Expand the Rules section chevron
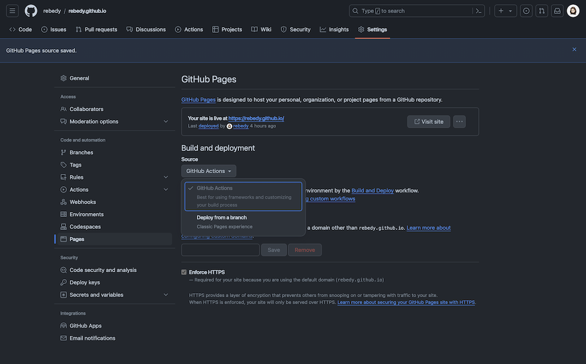The image size is (586, 364). pos(166,177)
